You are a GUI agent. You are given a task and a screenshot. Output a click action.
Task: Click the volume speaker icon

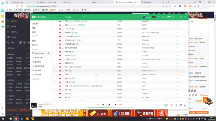[x=176, y=105]
